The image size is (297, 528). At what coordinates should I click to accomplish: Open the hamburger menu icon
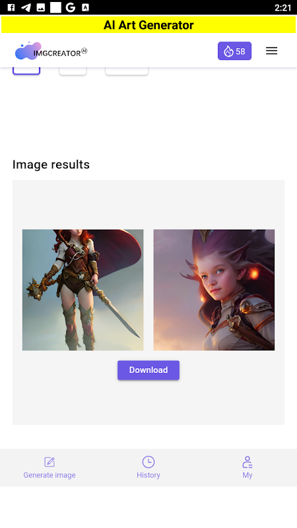tap(271, 51)
